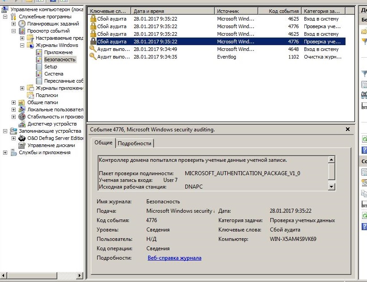Collapse the Служебные программы tree node
The height and width of the screenshot is (282, 367).
[x=5, y=17]
